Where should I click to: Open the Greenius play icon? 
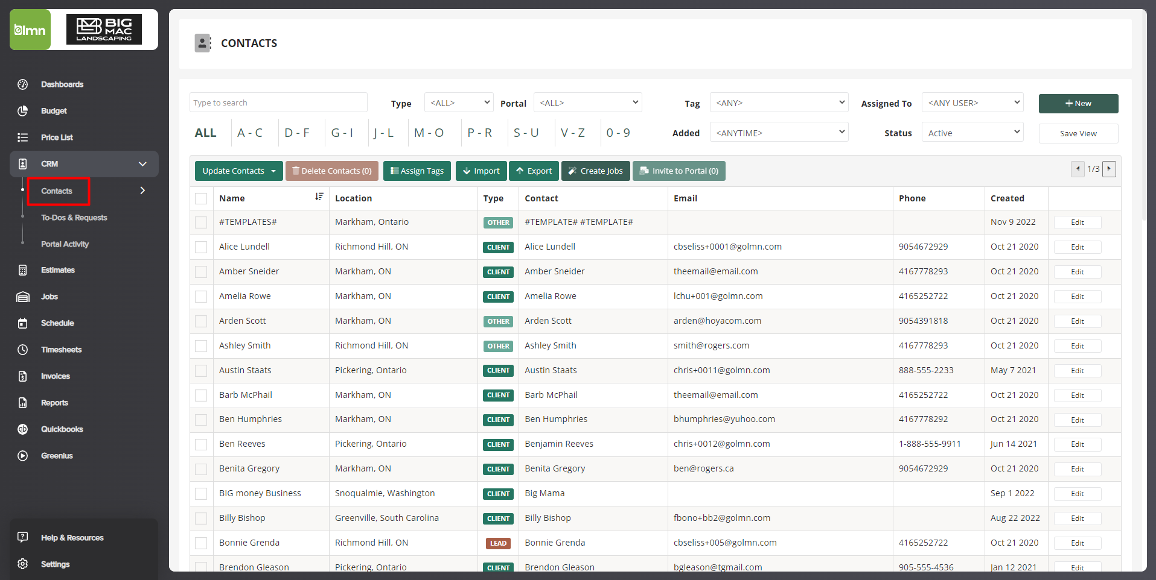tap(23, 456)
